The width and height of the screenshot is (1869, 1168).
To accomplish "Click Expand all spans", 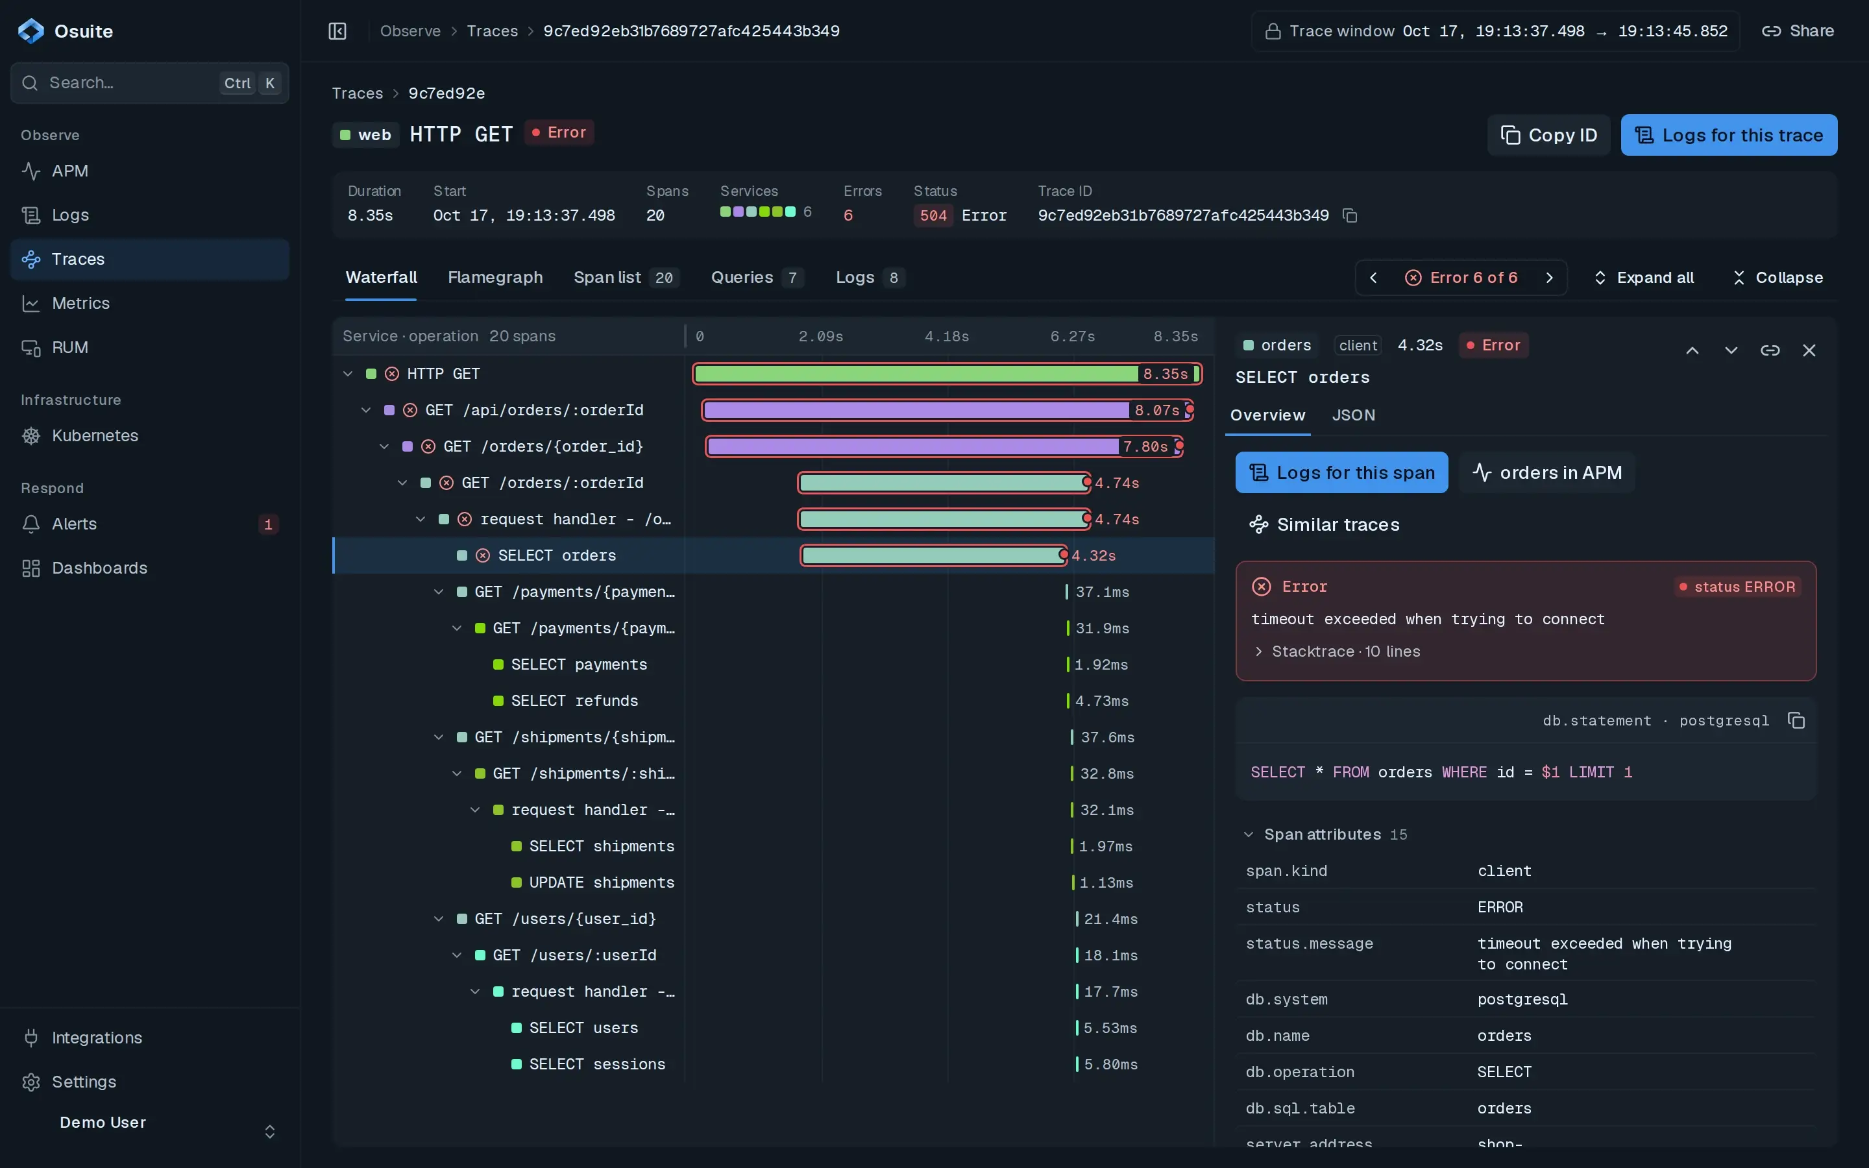I will (1643, 277).
